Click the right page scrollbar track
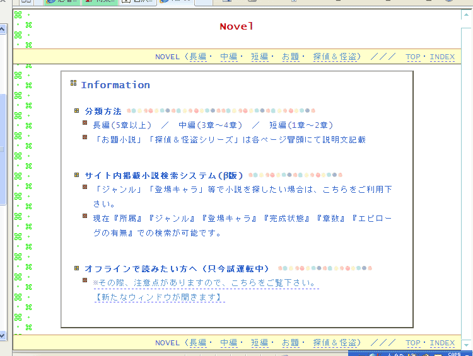Screen dimensions: 473x356 click(466, 184)
